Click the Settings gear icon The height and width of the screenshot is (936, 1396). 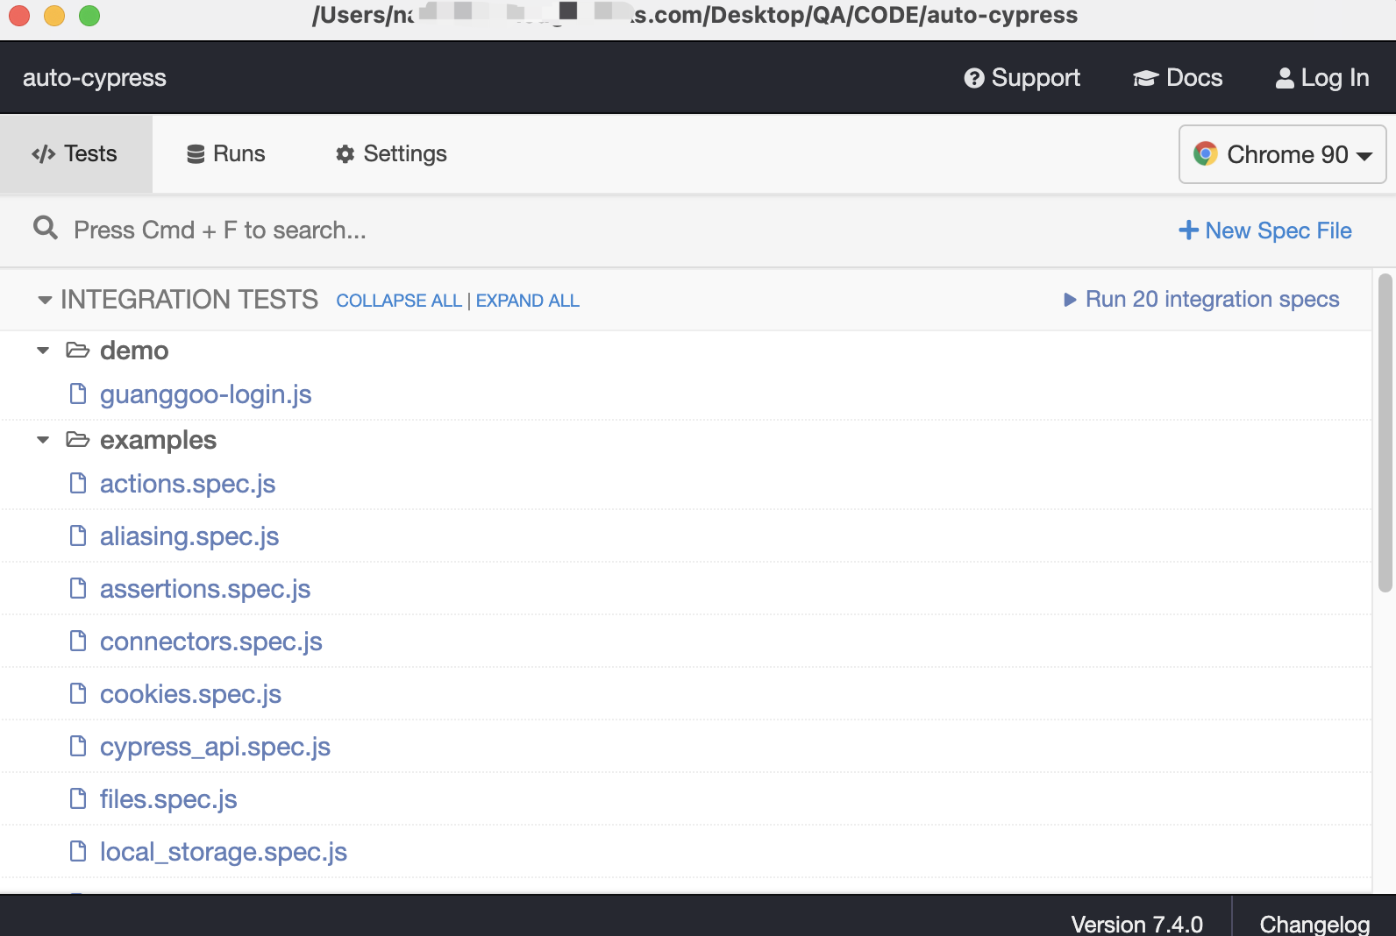345,154
